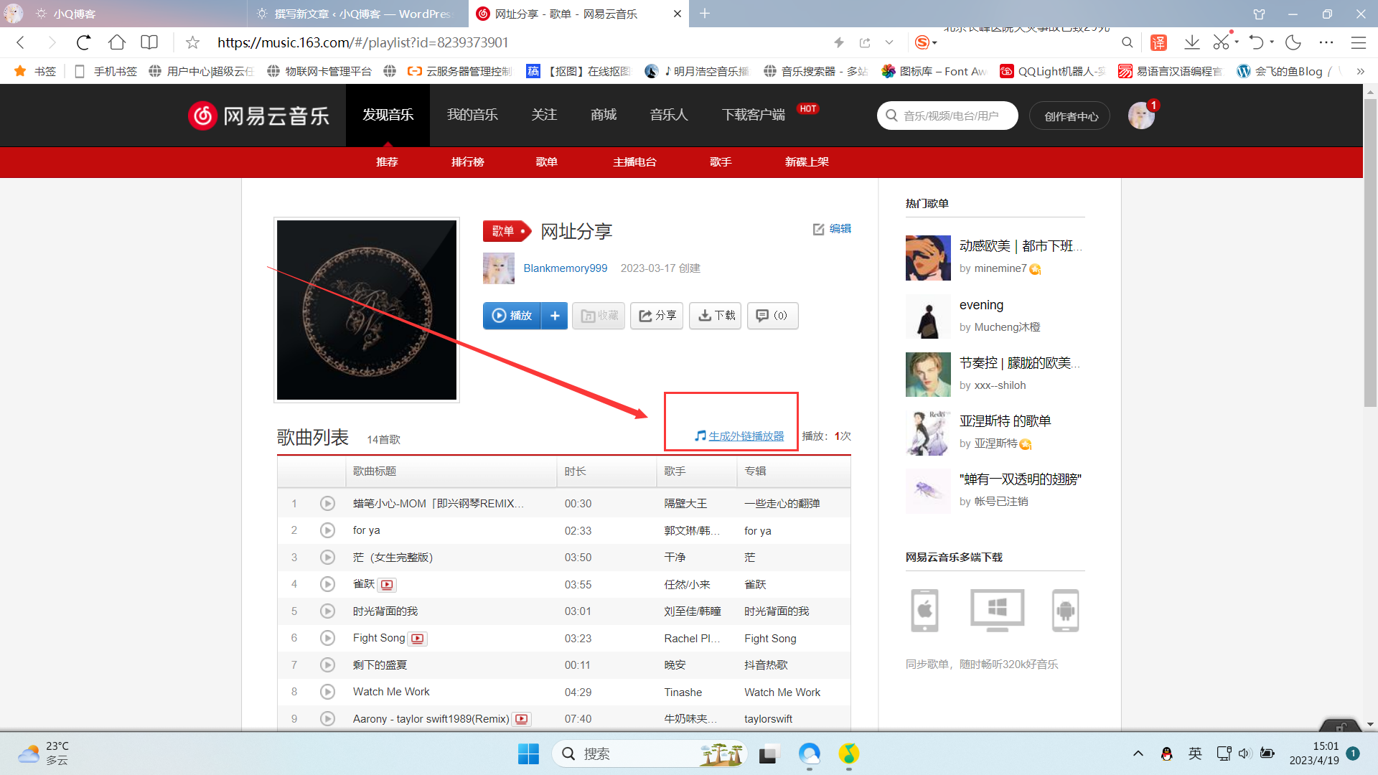Play song Fight Song
Viewport: 1378px width, 775px height.
point(327,638)
